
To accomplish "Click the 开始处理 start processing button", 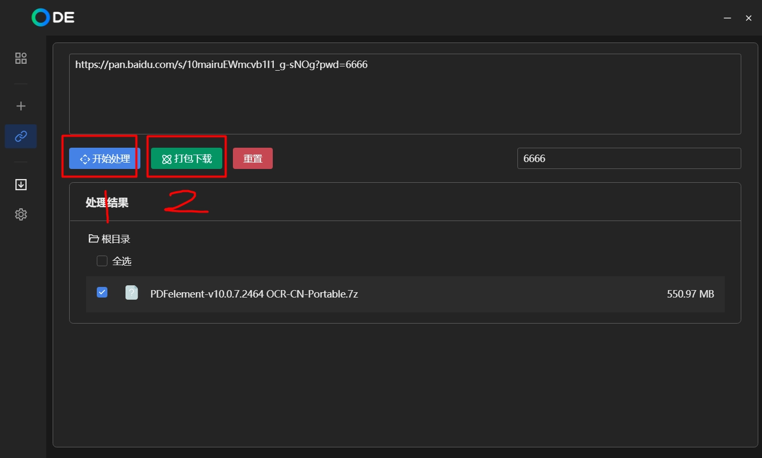I will (x=105, y=158).
